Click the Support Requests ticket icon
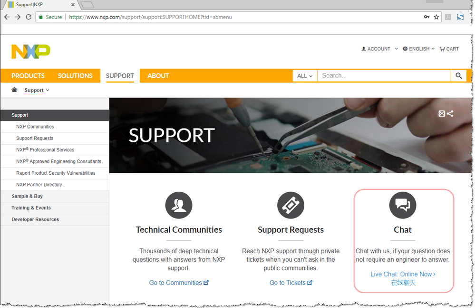Image resolution: width=475 pixels, height=308 pixels. click(291, 205)
